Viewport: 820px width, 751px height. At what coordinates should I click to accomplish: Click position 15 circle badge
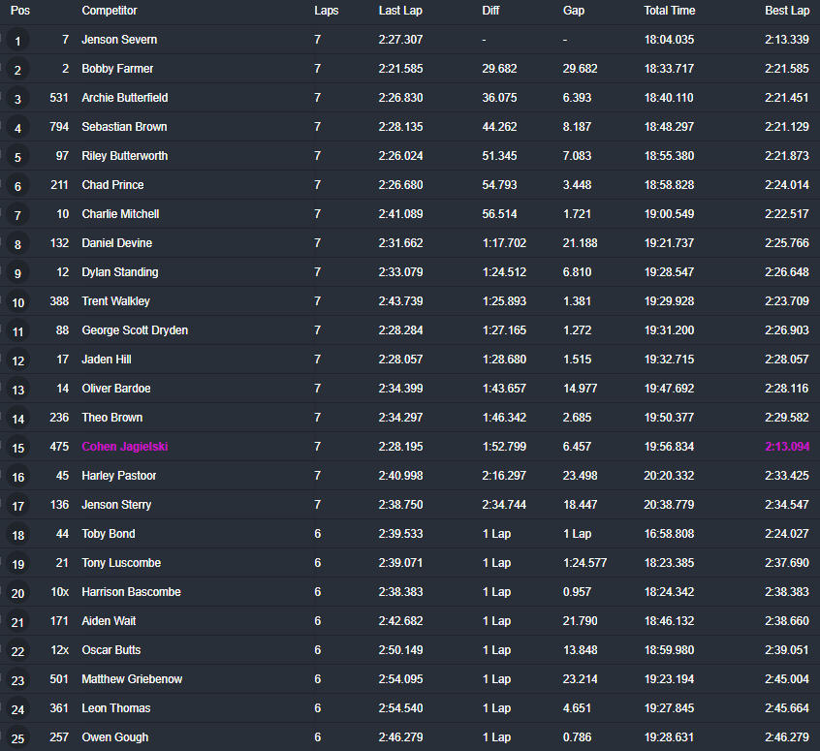pyautogui.click(x=17, y=448)
